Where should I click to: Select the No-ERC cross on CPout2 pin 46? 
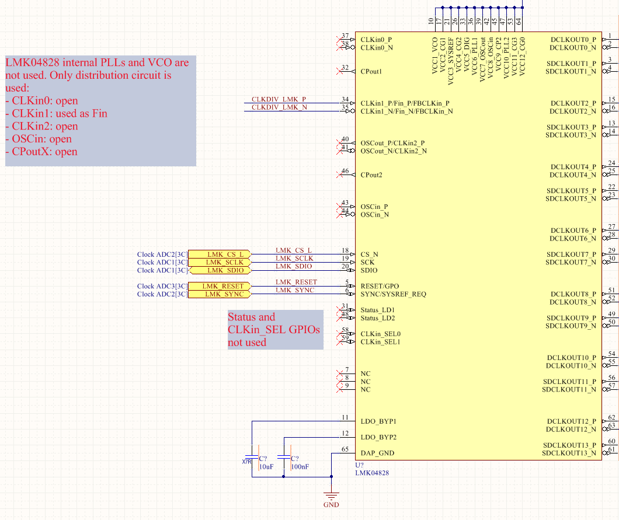click(340, 174)
